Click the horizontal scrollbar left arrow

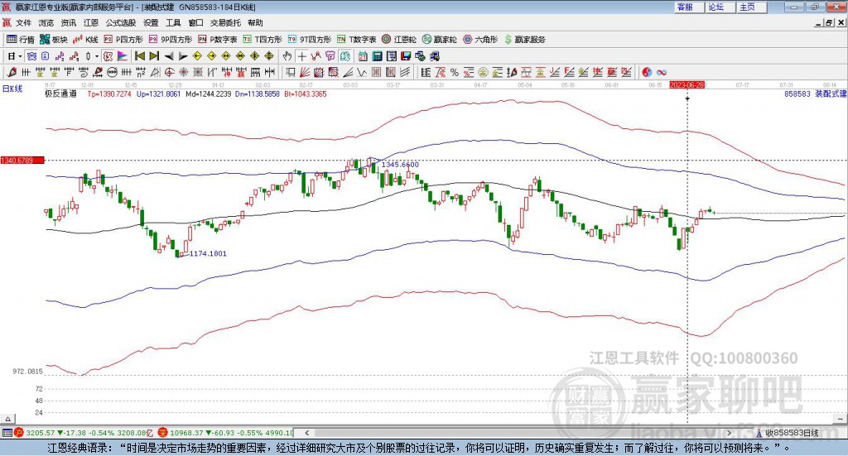click(306, 433)
